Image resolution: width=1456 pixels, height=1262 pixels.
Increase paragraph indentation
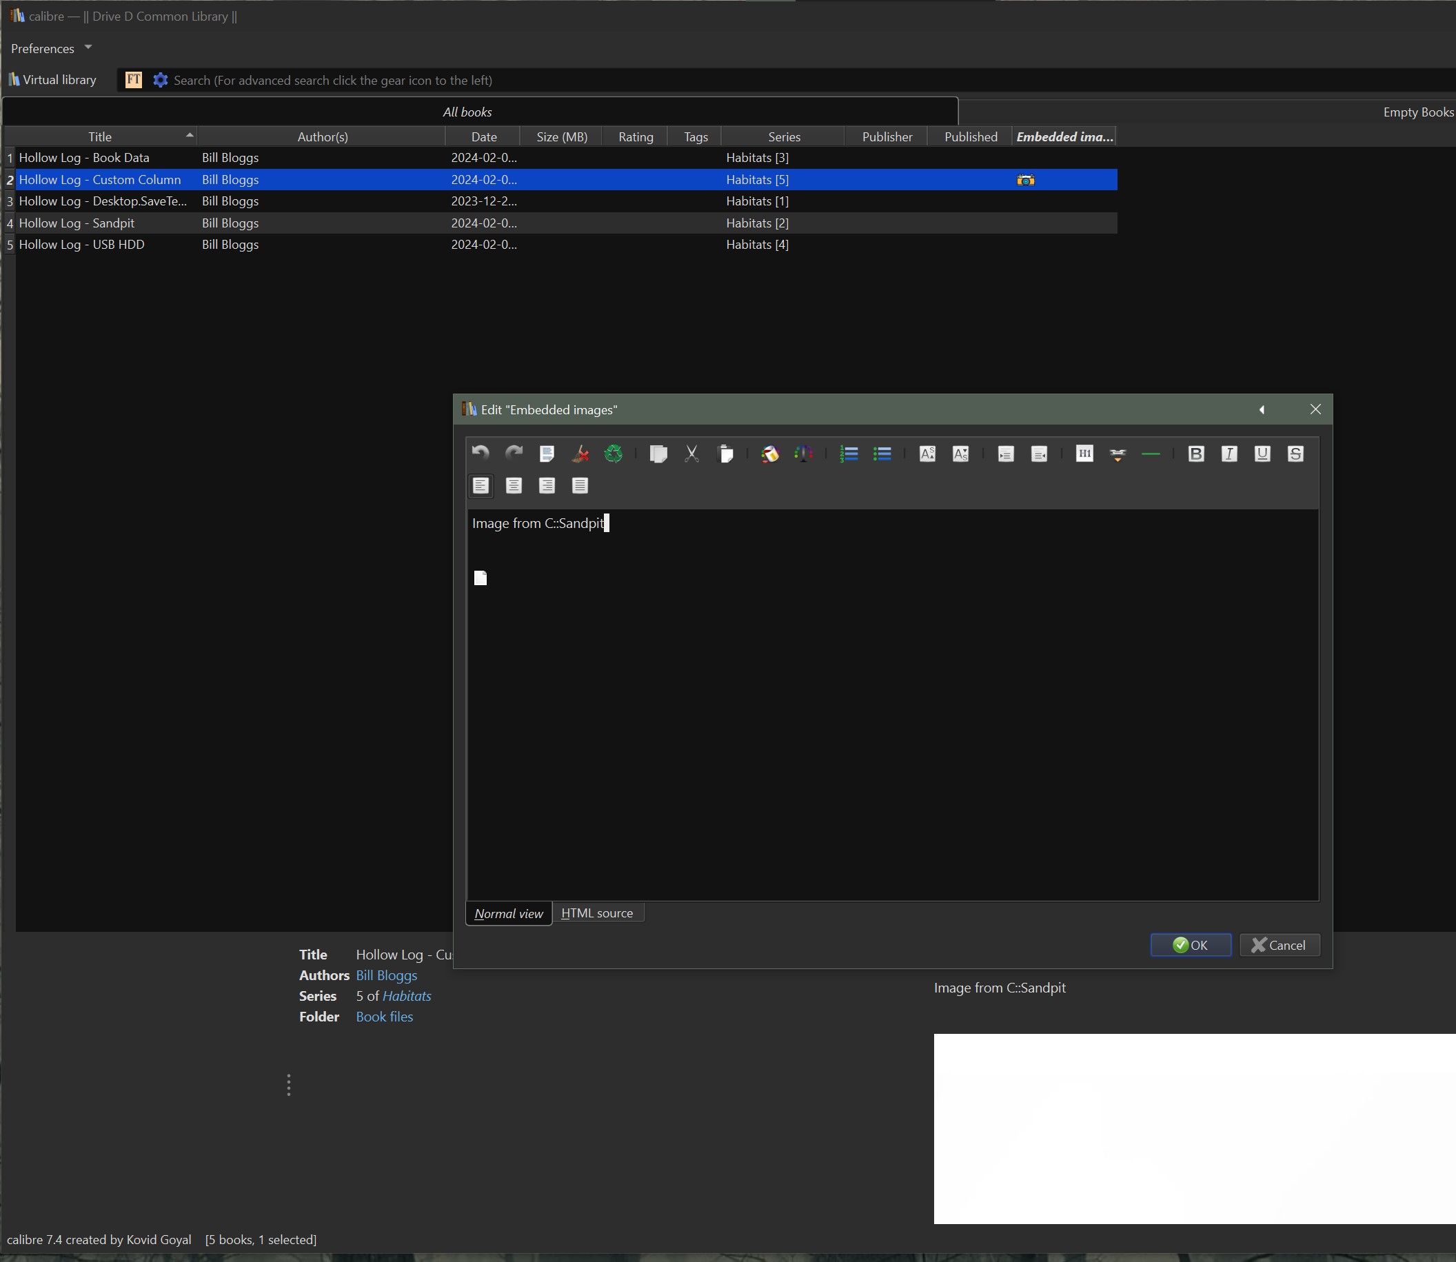pos(1006,454)
